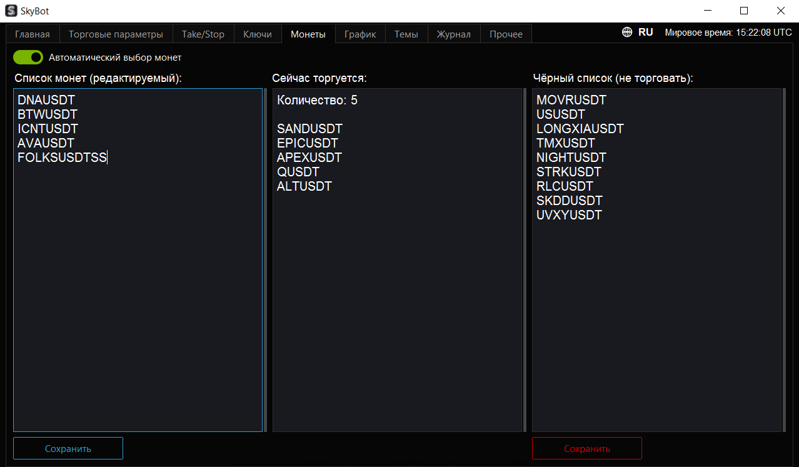Viewport: 799px width, 467px height.
Task: Click DNAUSDT in the coin list
Action: [x=46, y=100]
